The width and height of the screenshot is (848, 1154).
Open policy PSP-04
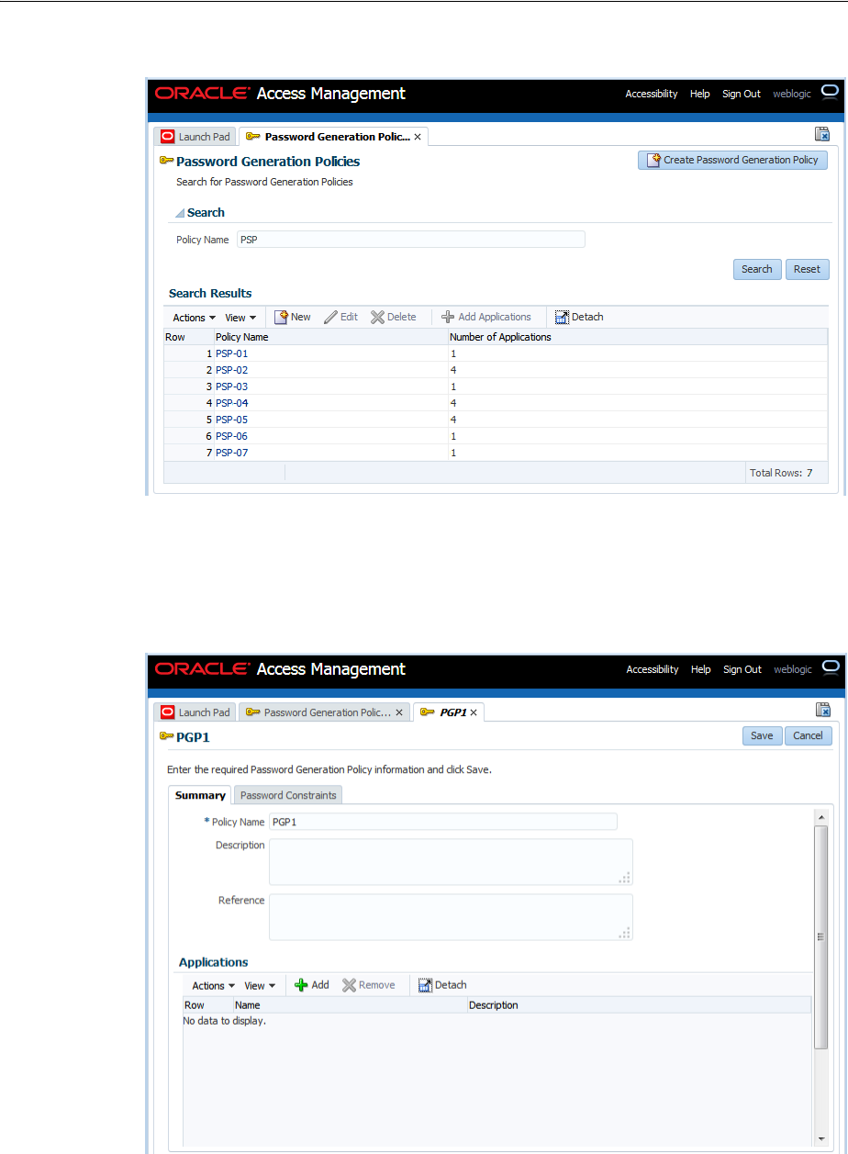coord(231,403)
